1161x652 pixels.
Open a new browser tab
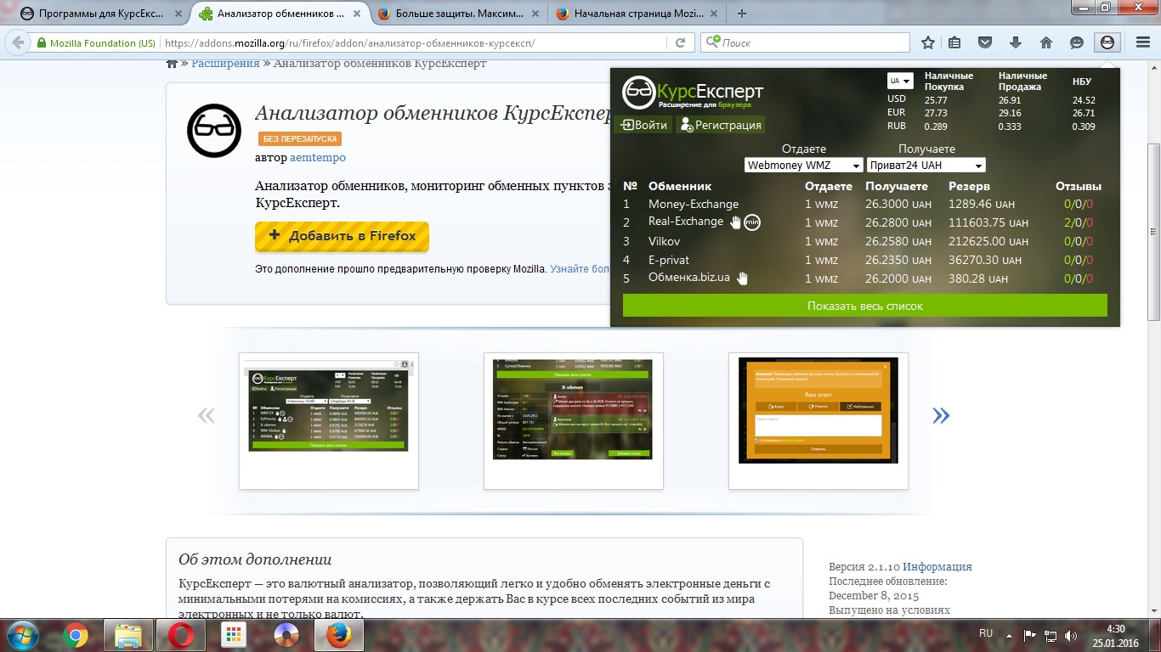pos(742,14)
